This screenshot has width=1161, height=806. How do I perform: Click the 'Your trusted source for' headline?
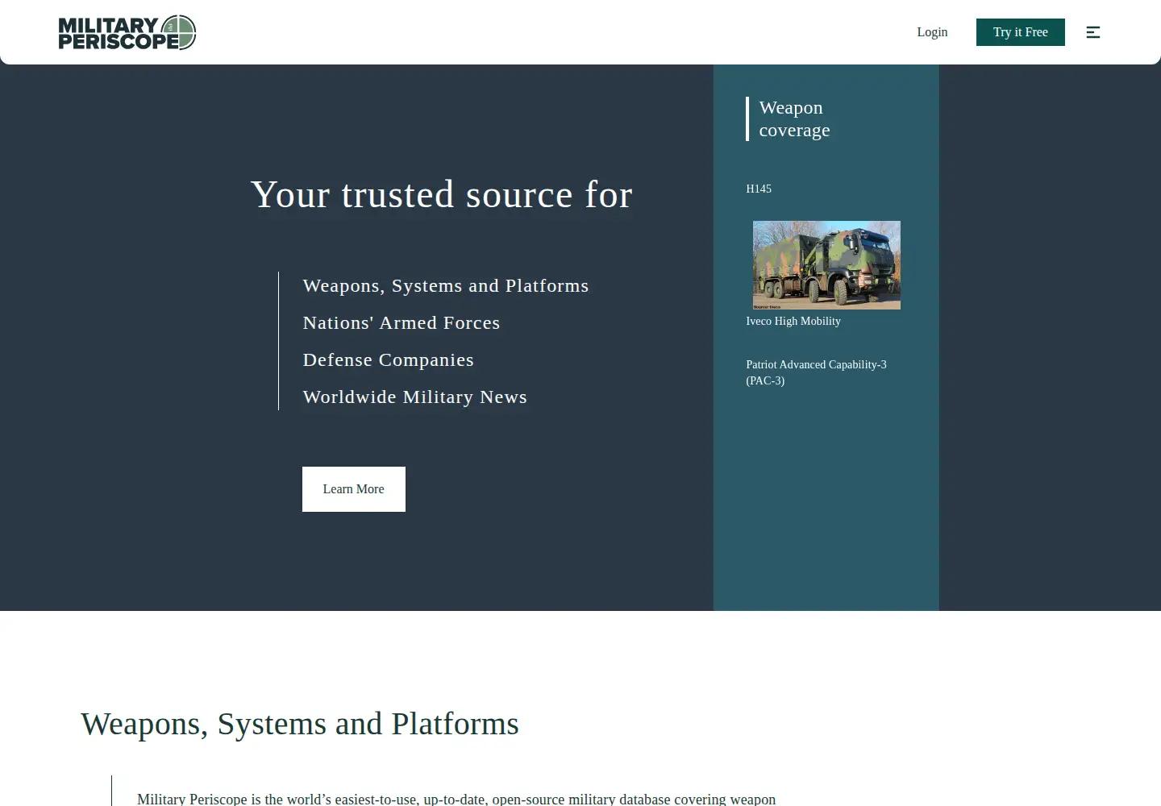442,194
